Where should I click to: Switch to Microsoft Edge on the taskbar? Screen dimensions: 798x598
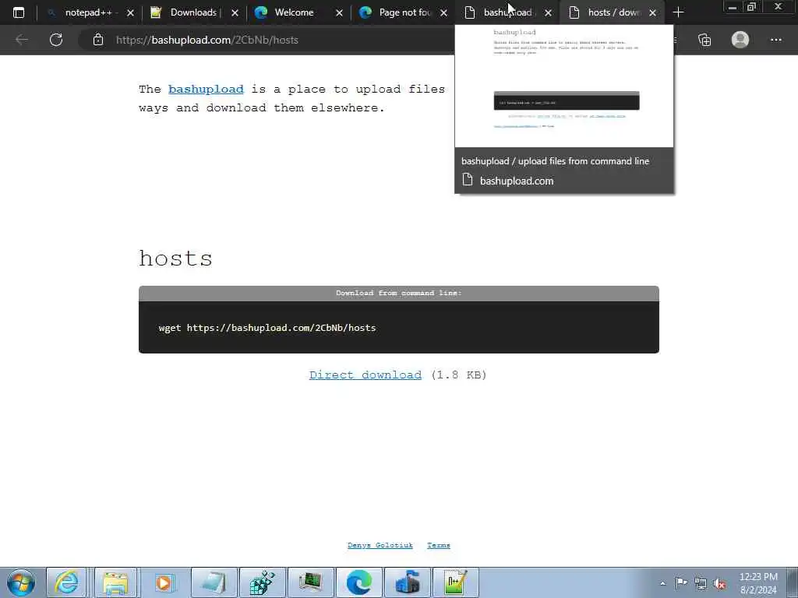(358, 582)
